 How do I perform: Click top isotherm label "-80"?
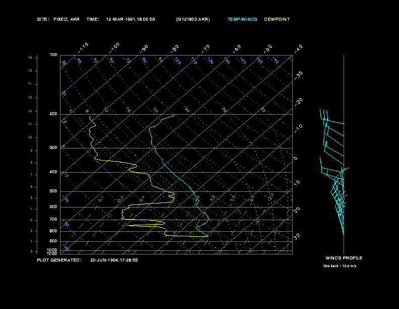point(175,48)
